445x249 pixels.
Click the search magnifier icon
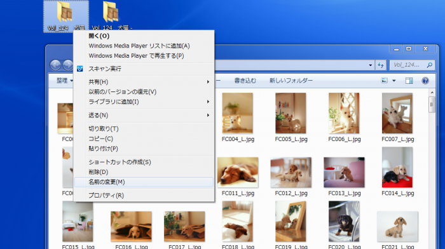click(430, 65)
